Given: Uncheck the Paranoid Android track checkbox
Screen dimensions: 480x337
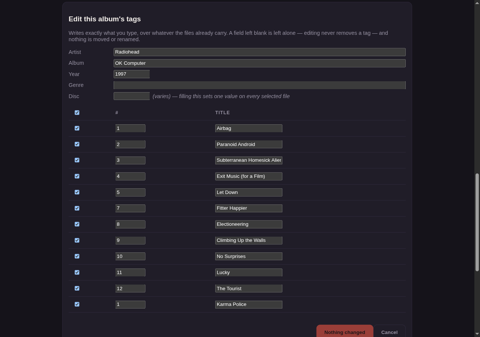Looking at the screenshot, I should 77,144.
